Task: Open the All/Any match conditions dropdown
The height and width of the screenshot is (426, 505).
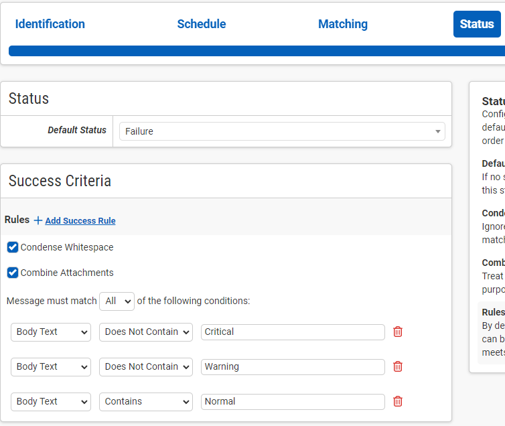Action: (117, 301)
